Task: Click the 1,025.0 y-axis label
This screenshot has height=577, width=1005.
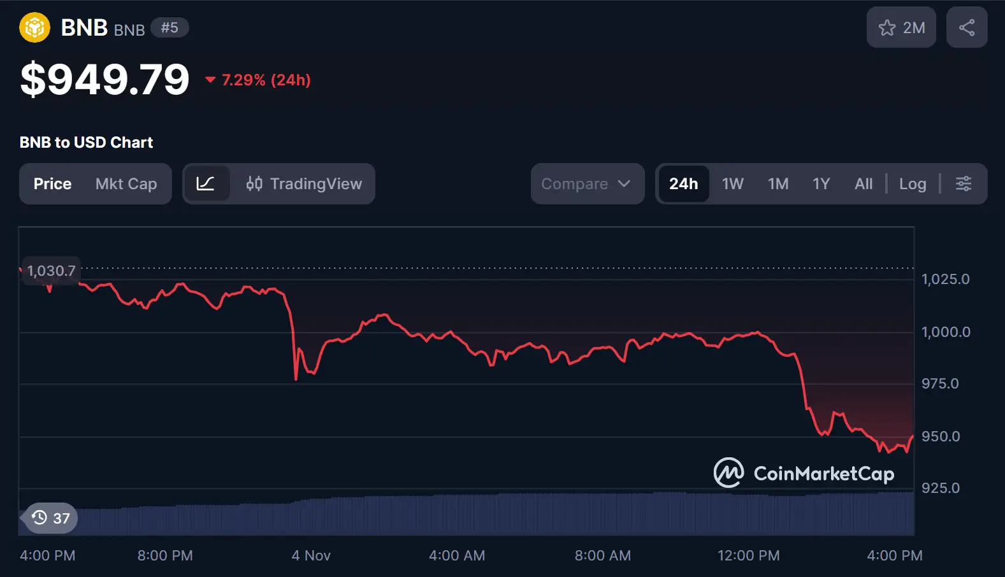Action: [x=946, y=279]
